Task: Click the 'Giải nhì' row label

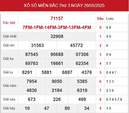Action: 9,45
